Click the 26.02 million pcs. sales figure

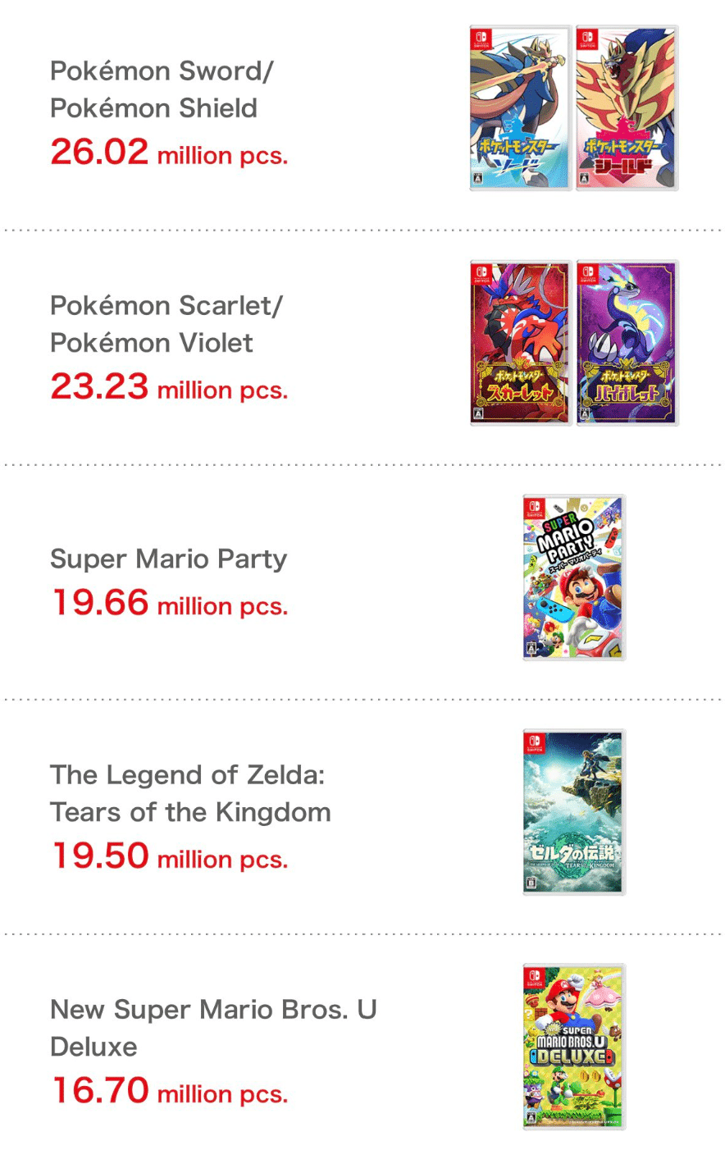tap(169, 153)
